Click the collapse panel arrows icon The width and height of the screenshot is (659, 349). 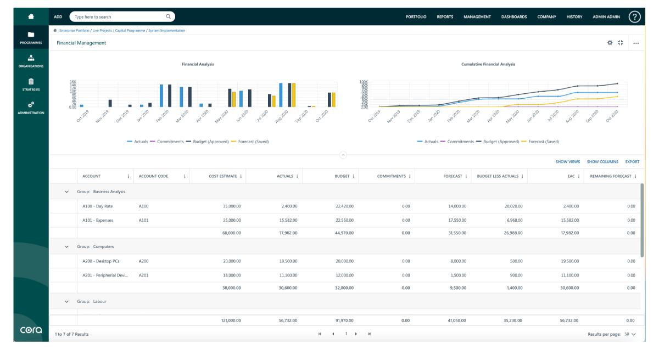[x=621, y=43]
